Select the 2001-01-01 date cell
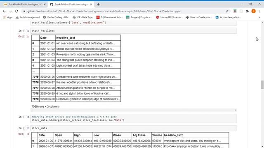The image size is (264, 148). 47,43
